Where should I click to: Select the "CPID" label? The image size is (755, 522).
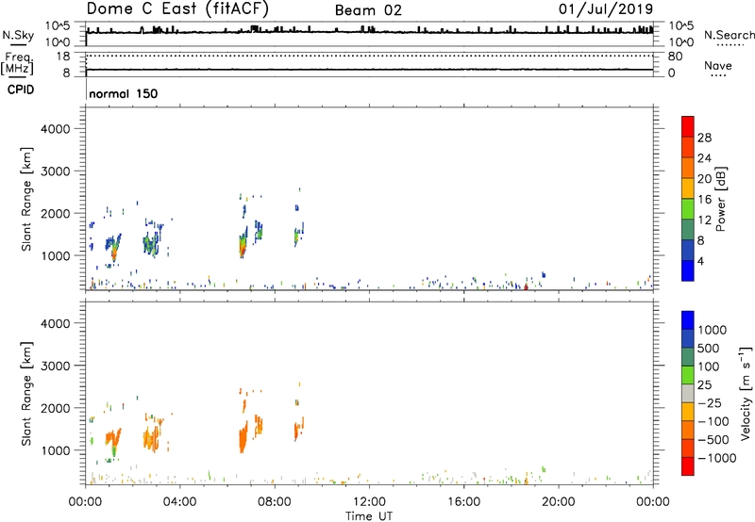pyautogui.click(x=21, y=90)
